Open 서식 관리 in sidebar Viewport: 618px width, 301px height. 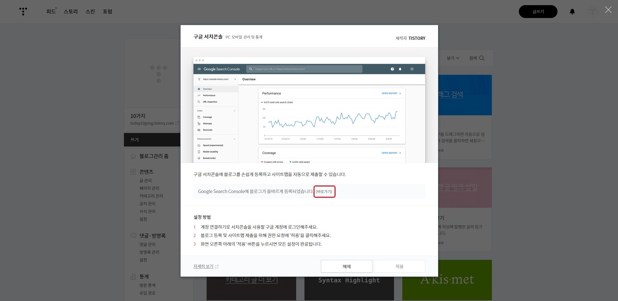147,211
